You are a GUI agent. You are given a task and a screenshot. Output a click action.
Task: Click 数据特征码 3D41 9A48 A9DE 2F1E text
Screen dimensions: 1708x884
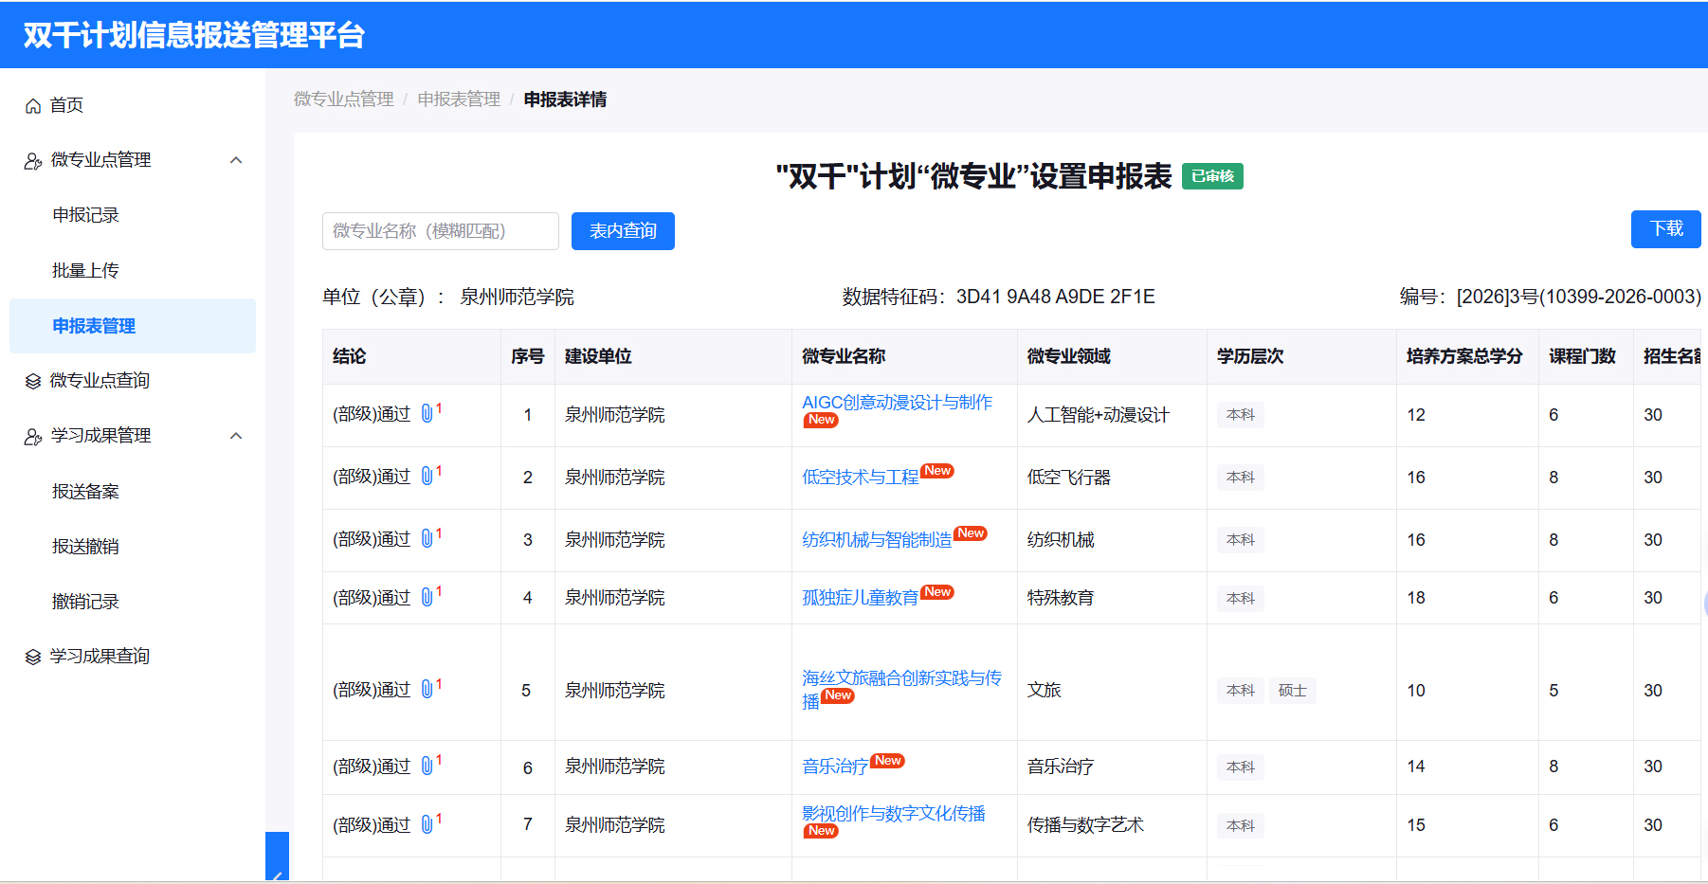pos(999,297)
